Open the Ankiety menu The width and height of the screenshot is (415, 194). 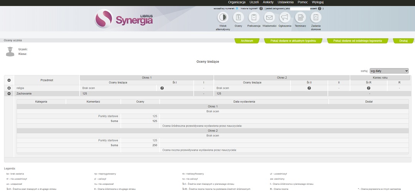[268, 2]
